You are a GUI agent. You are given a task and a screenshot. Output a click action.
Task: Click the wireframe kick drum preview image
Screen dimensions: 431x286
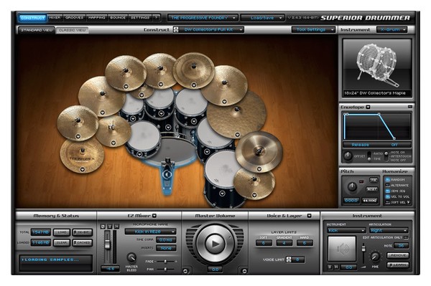[x=377, y=65]
